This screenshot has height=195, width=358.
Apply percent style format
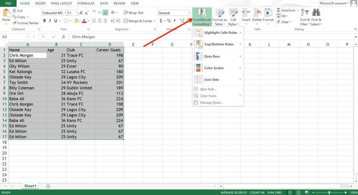(169, 21)
